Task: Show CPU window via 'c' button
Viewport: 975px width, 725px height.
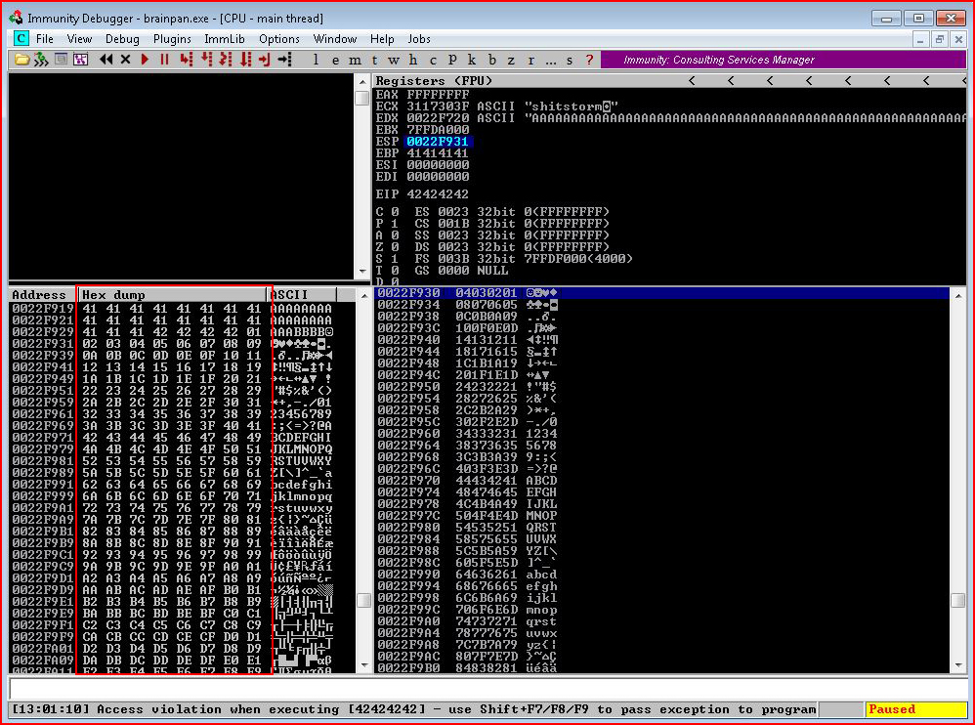Action: 433,60
